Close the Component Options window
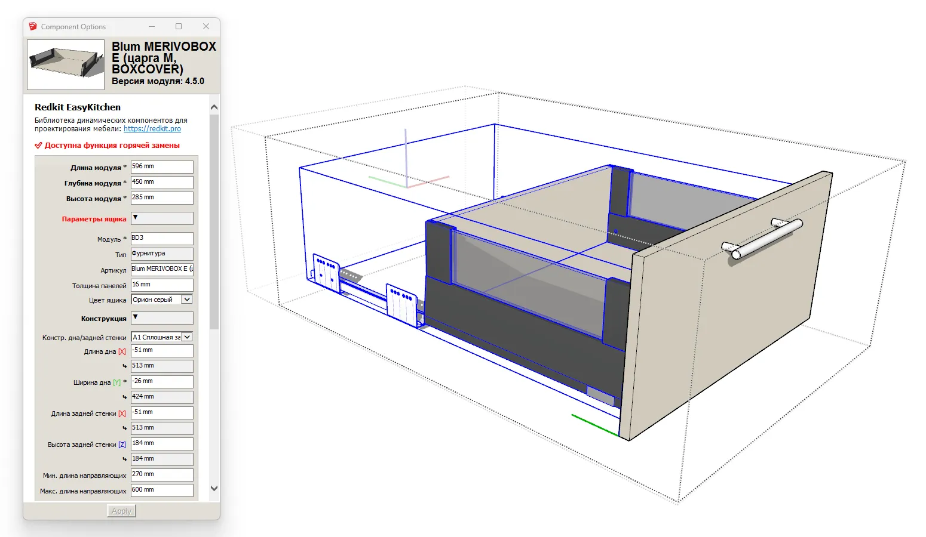Viewport: 926px width, 537px height. [x=206, y=27]
